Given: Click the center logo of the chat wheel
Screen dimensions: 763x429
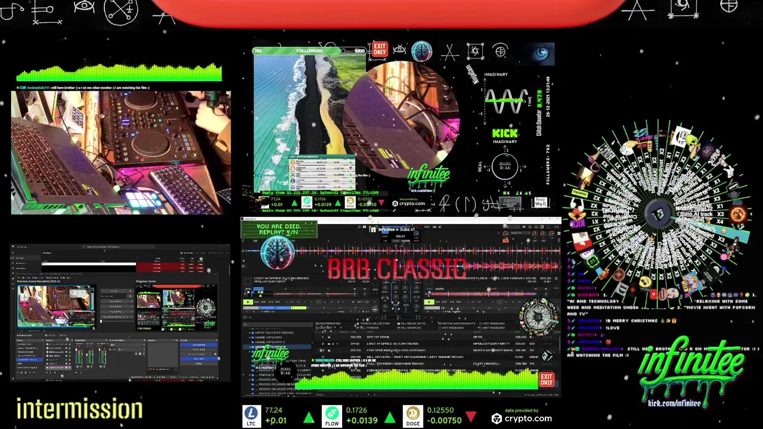Looking at the screenshot, I should [657, 215].
